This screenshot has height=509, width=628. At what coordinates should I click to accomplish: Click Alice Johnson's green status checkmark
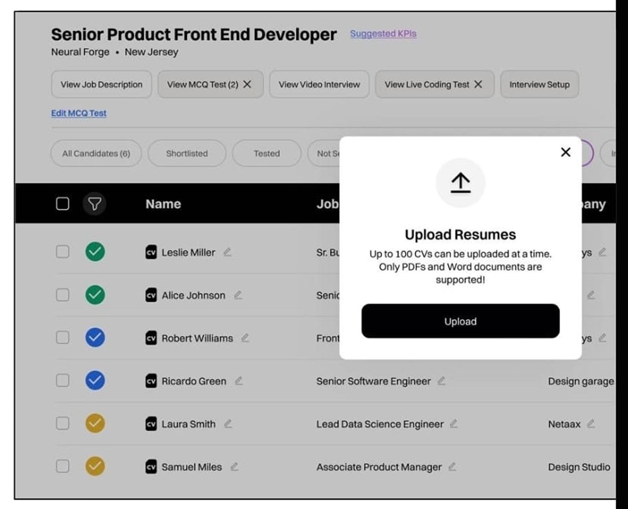(95, 295)
